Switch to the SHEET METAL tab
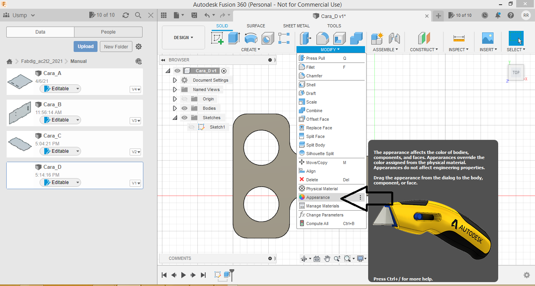This screenshot has width=535, height=286. [296, 26]
